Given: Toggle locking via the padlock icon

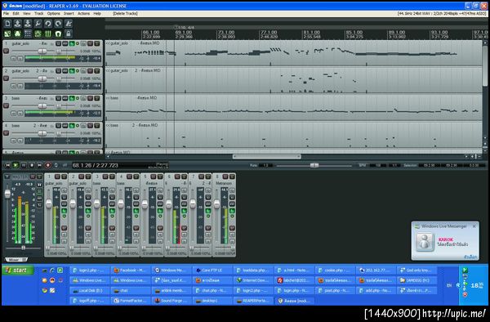Looking at the screenshot, I should pos(69,34).
